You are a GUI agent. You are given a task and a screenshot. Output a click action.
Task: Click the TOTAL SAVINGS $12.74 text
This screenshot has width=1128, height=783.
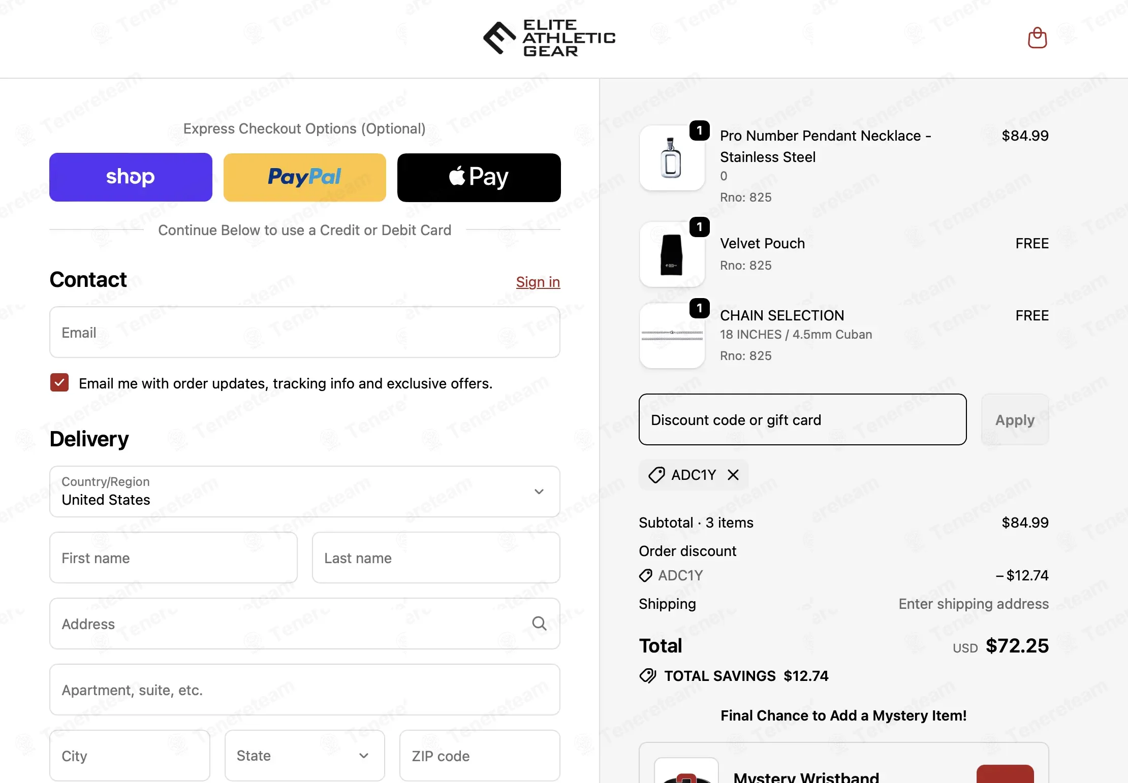click(746, 676)
